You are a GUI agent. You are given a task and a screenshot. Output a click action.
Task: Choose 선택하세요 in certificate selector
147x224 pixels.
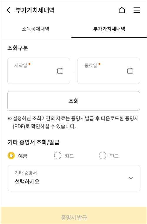(x=27, y=182)
